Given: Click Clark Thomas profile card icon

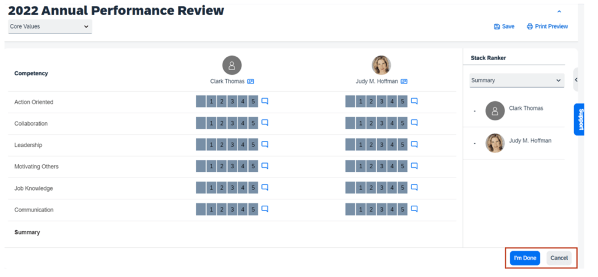Looking at the screenshot, I should click(251, 81).
